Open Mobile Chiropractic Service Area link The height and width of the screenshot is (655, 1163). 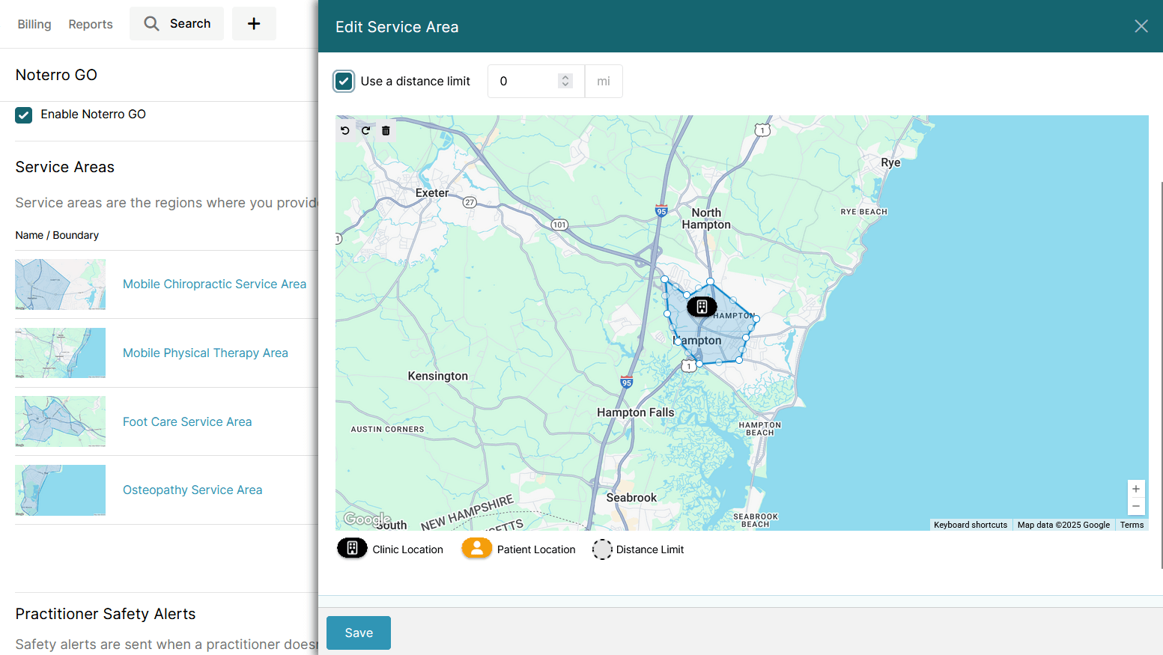click(x=214, y=284)
